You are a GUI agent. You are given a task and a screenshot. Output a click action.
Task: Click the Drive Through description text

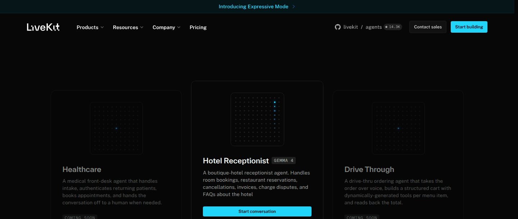point(397,192)
